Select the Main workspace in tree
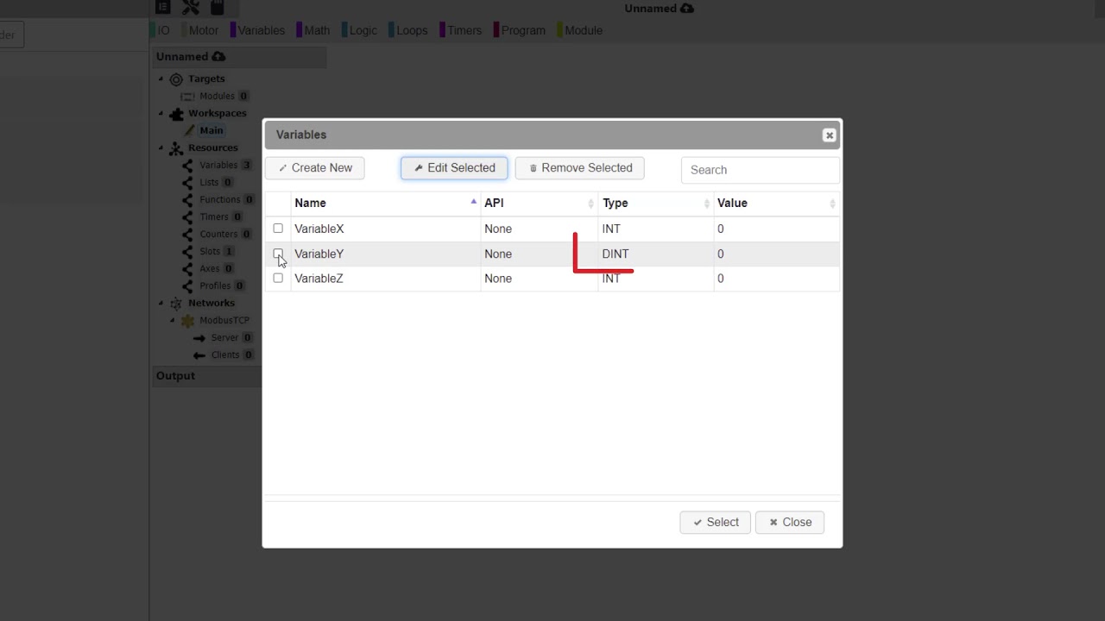 click(212, 131)
